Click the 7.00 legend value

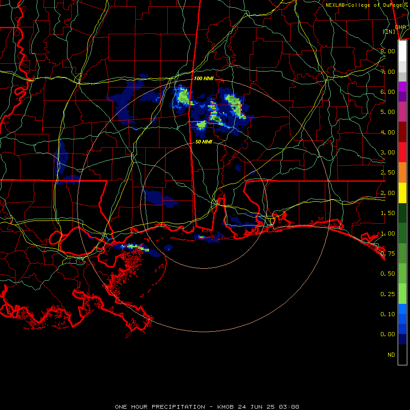point(388,72)
